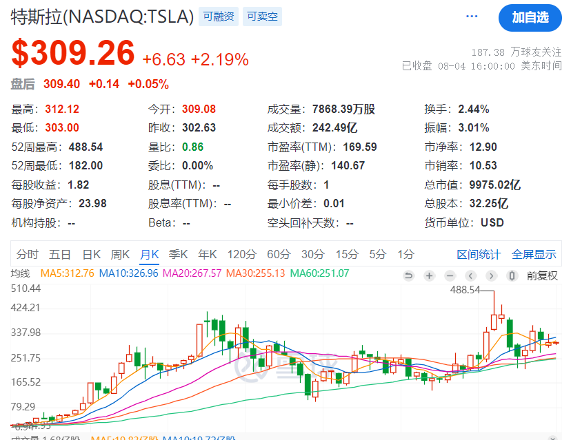Click the chart reset (undo arrow) icon

click(408, 275)
